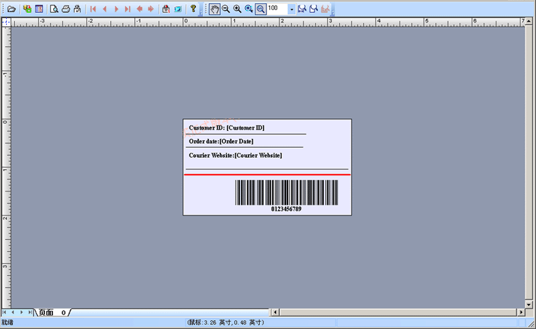The height and width of the screenshot is (329, 536).
Task: Click the barcode on the label
Action: (x=286, y=193)
